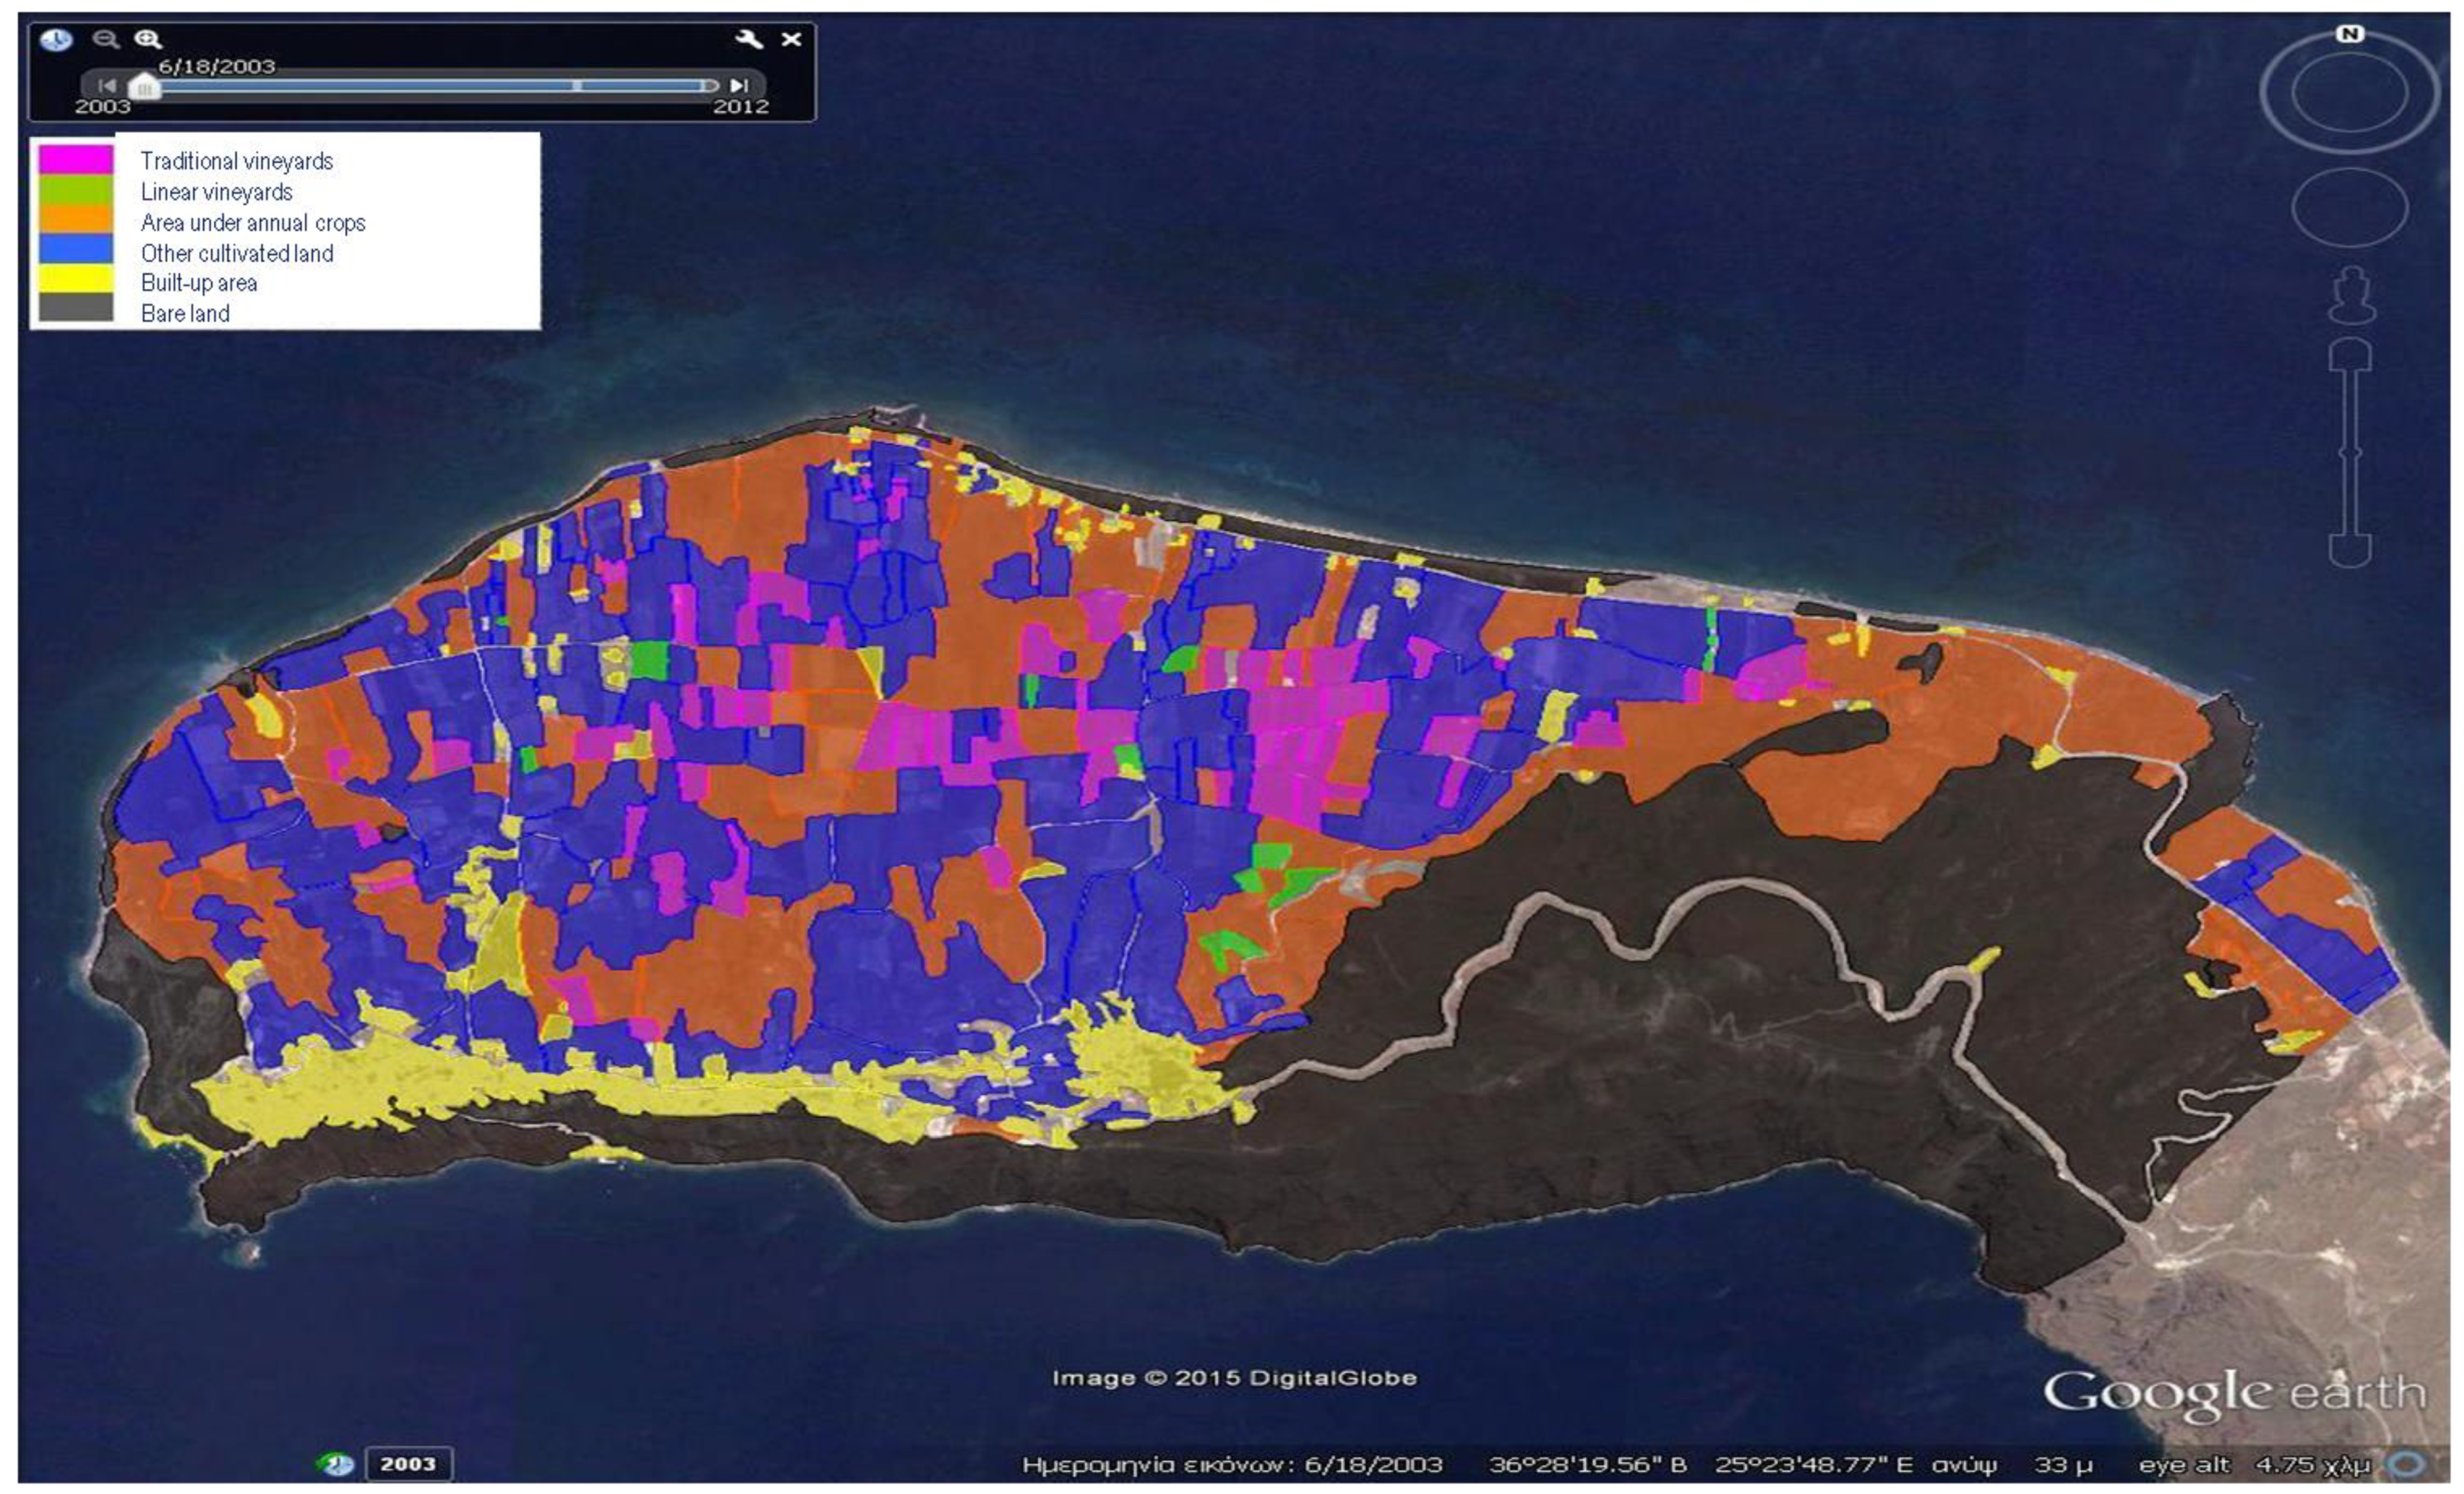The height and width of the screenshot is (1494, 2464).
Task: Step to previous imagery date
Action: pyautogui.click(x=109, y=86)
